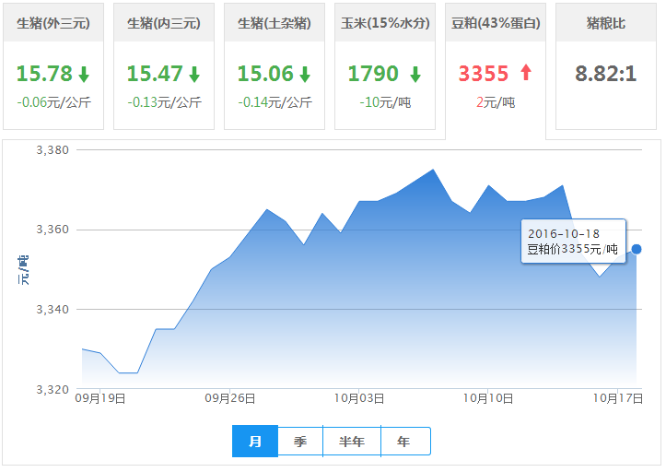The width and height of the screenshot is (666, 472).
Task: Click the 3,380 y-axis label
Action: (x=53, y=150)
